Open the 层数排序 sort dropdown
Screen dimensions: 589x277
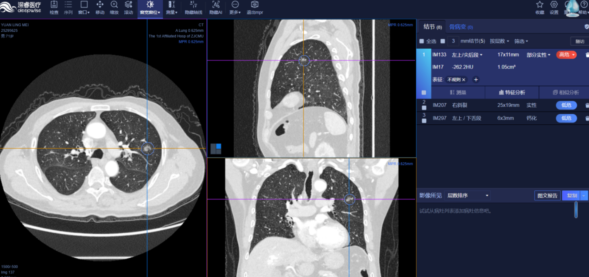pyautogui.click(x=468, y=196)
